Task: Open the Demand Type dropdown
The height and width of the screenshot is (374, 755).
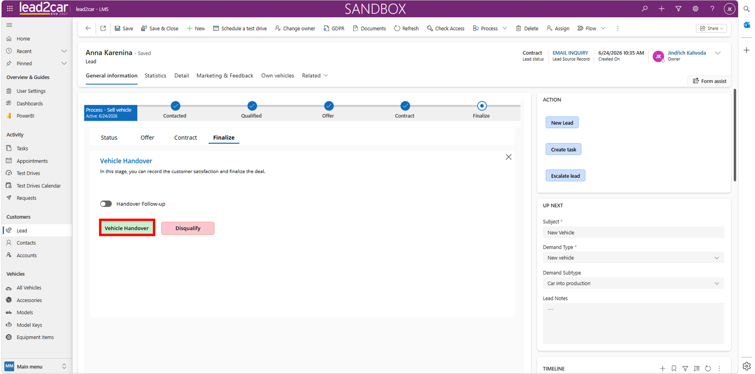Action: (633, 258)
